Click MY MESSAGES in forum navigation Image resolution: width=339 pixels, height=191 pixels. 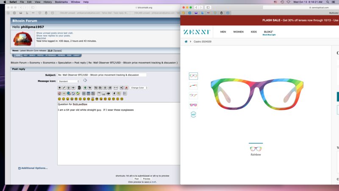tap(50, 56)
